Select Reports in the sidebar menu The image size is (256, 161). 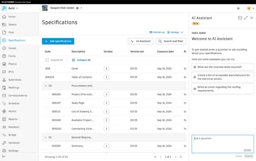pos(13,119)
